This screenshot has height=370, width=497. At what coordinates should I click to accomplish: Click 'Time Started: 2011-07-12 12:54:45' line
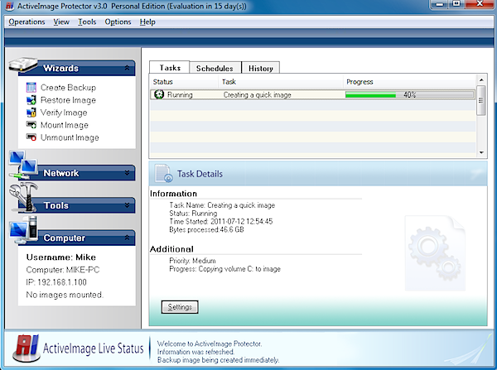point(221,221)
